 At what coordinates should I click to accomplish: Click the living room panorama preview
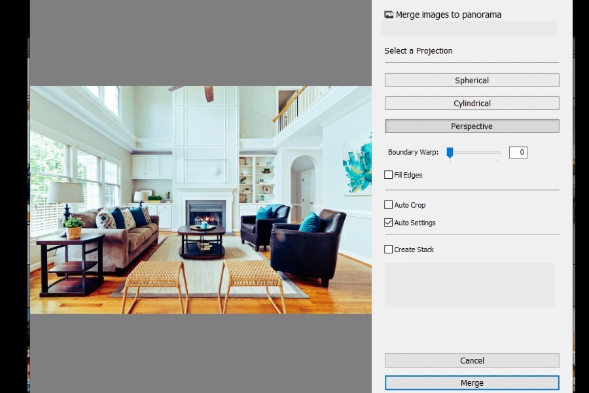(x=201, y=200)
